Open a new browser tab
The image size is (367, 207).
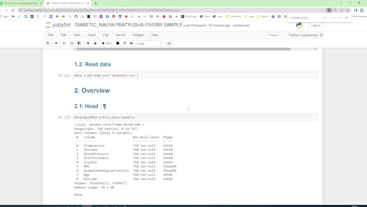click(96, 3)
